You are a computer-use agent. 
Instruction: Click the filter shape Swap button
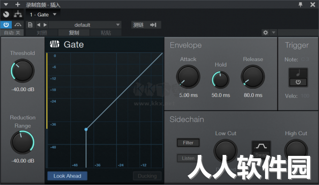pos(261,154)
